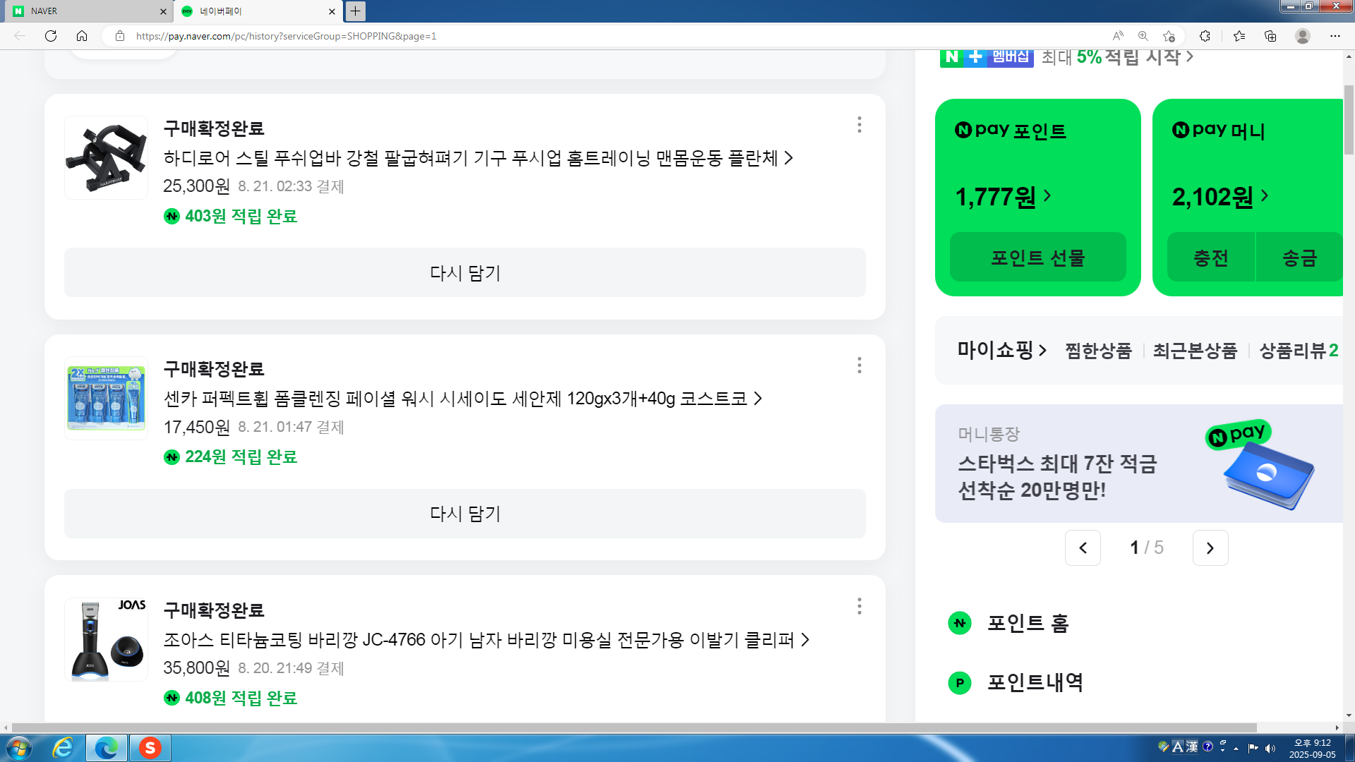Click the 포인트 선물 button
This screenshot has width=1355, height=762.
coord(1037,258)
